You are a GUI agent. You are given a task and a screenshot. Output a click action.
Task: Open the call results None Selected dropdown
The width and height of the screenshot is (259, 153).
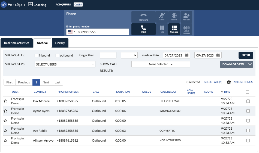161,64
